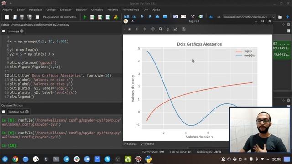292x164 pixels.
Task: Click the Pesquisador de símbolos field
Action: click(60, 17)
